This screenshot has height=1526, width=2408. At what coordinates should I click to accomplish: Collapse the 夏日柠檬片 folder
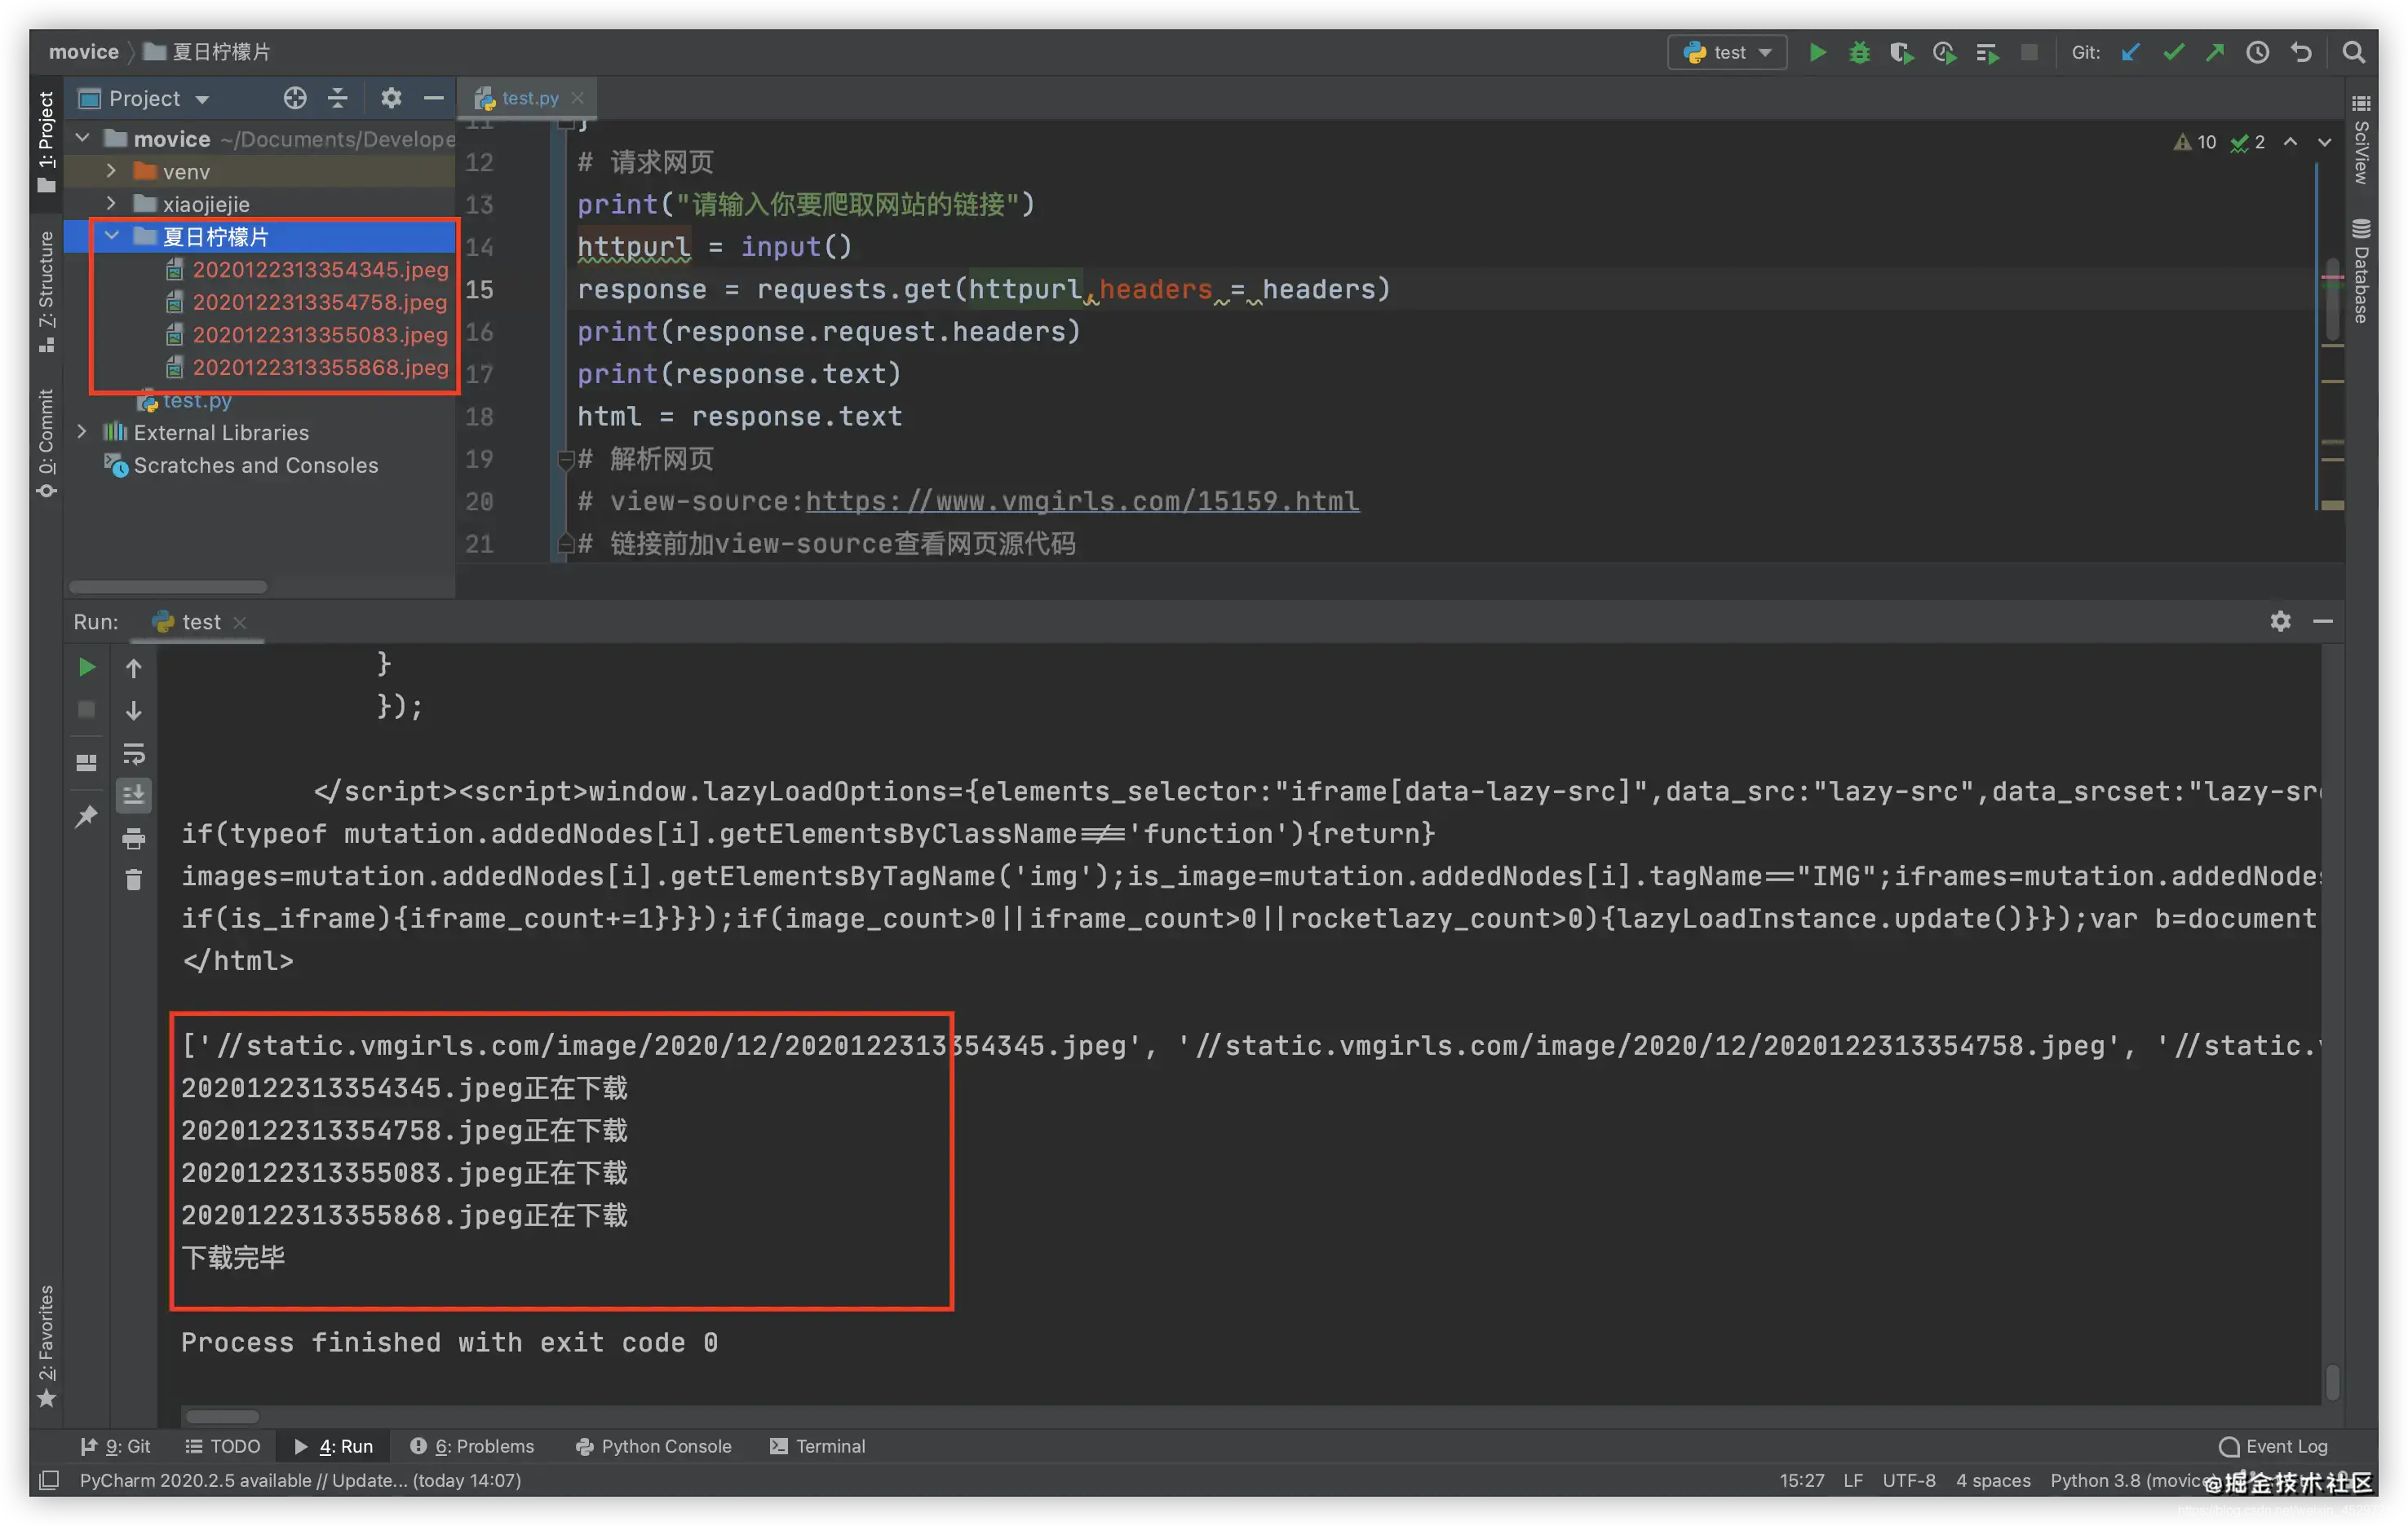click(x=111, y=236)
